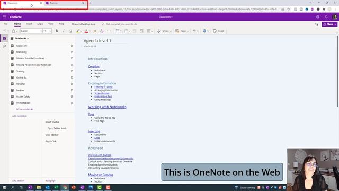The height and width of the screenshot is (191, 339).
Task: Open the comments icon beside Share
Action: point(316,24)
